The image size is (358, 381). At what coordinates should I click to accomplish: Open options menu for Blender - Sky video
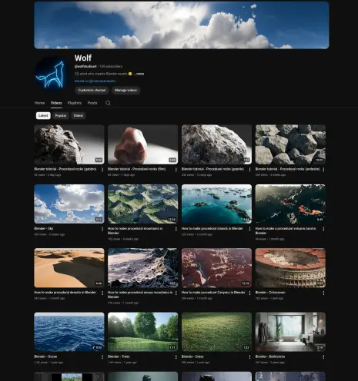point(102,229)
